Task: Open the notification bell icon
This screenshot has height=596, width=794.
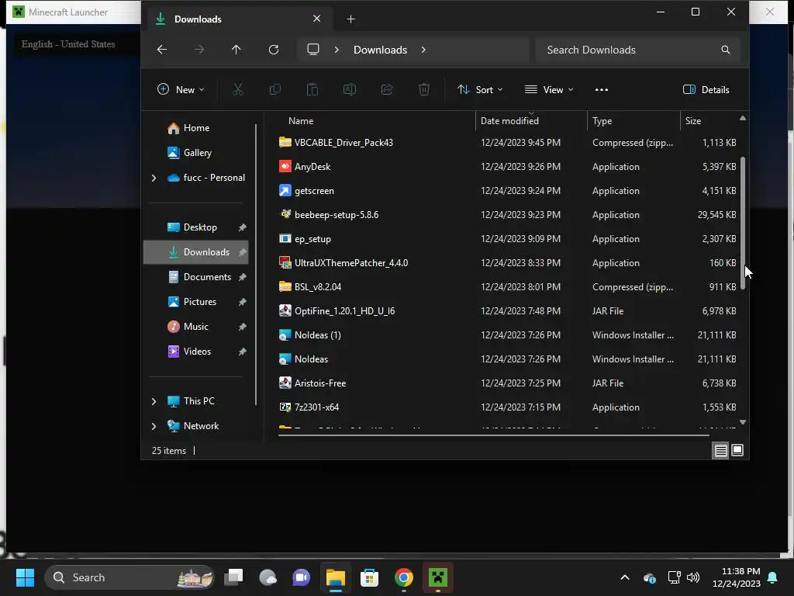Action: [773, 577]
